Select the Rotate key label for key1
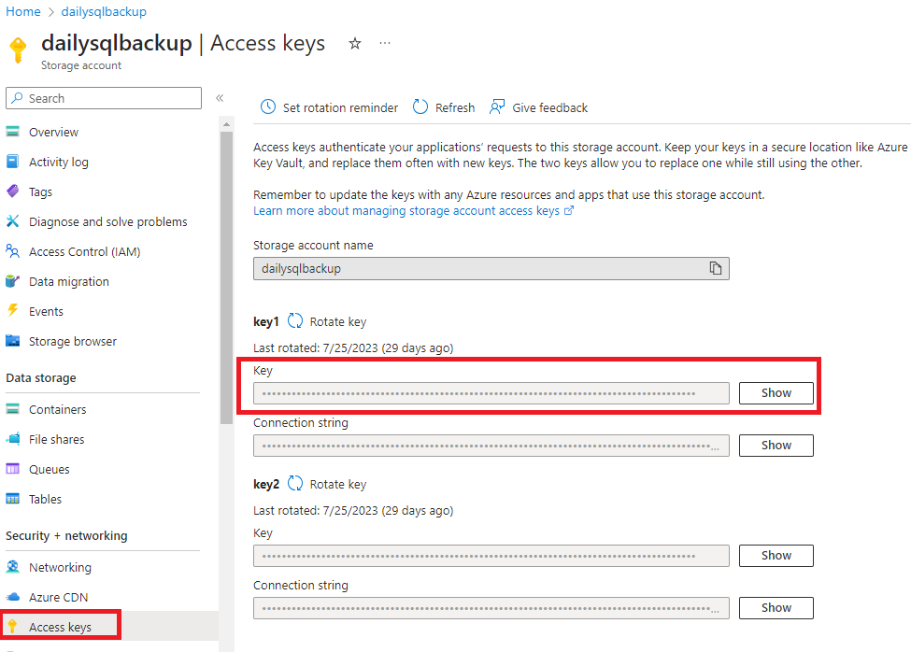 tap(338, 321)
